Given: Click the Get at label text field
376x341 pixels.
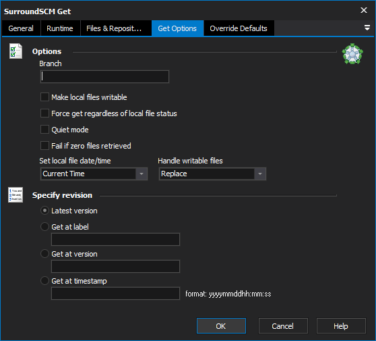Looking at the screenshot, I should (x=115, y=239).
